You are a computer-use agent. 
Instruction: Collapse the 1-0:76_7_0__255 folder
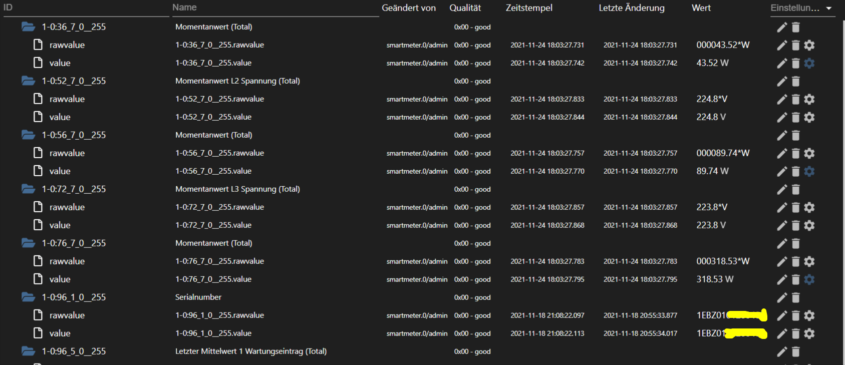[28, 243]
